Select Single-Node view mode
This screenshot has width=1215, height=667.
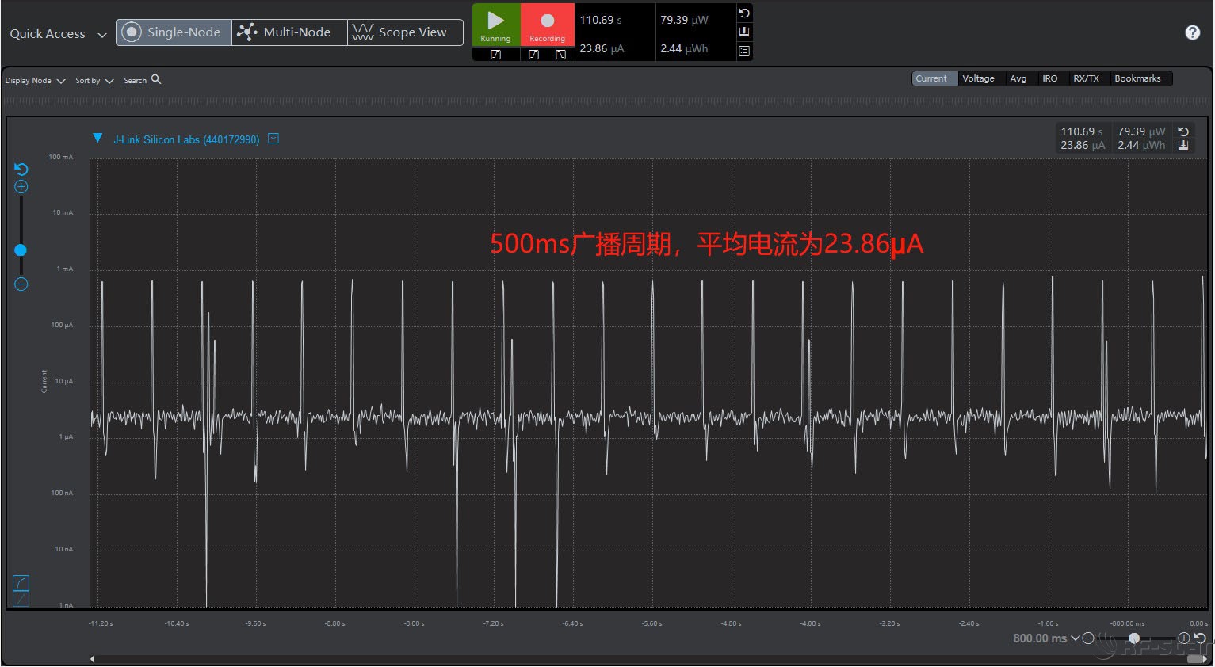(x=174, y=32)
